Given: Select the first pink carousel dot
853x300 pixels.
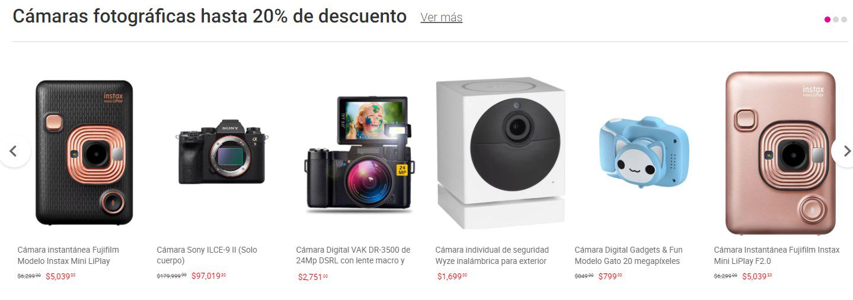Looking at the screenshot, I should click(x=828, y=20).
